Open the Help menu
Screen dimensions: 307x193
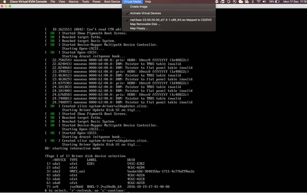148,2
